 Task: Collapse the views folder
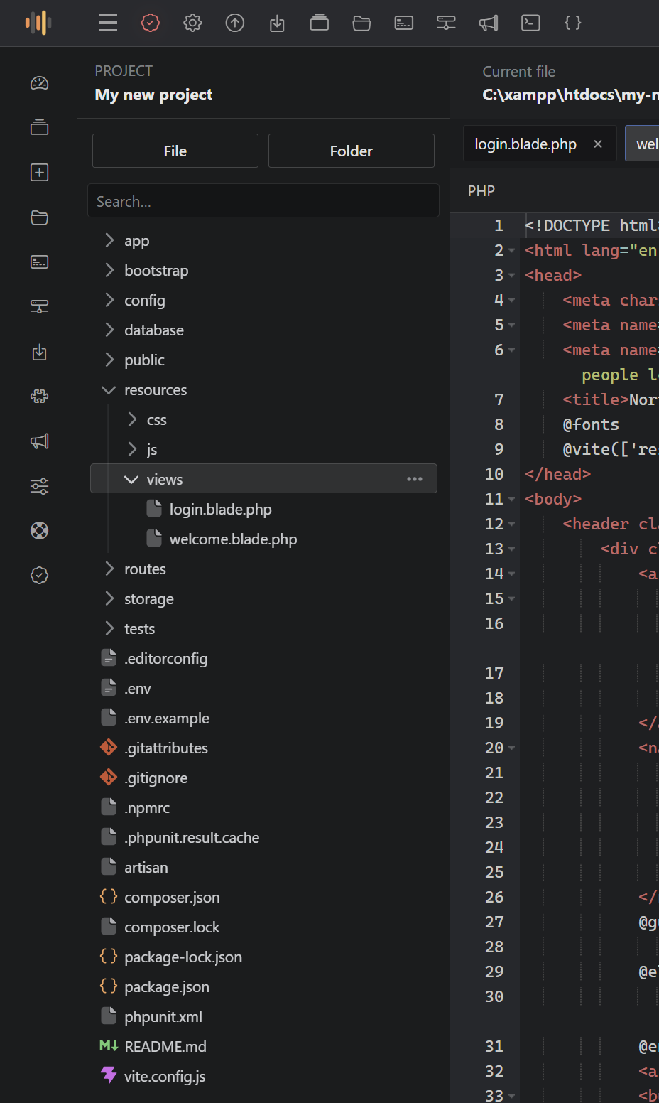131,480
